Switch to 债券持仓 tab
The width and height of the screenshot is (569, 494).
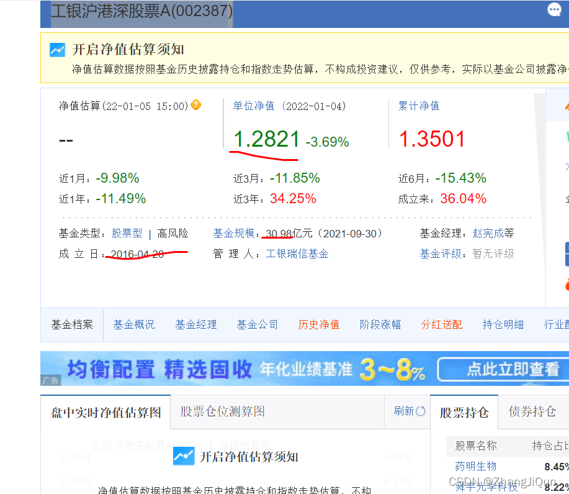pyautogui.click(x=532, y=411)
